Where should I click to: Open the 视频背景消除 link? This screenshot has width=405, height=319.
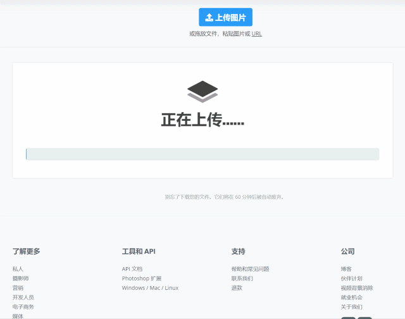pyautogui.click(x=356, y=288)
